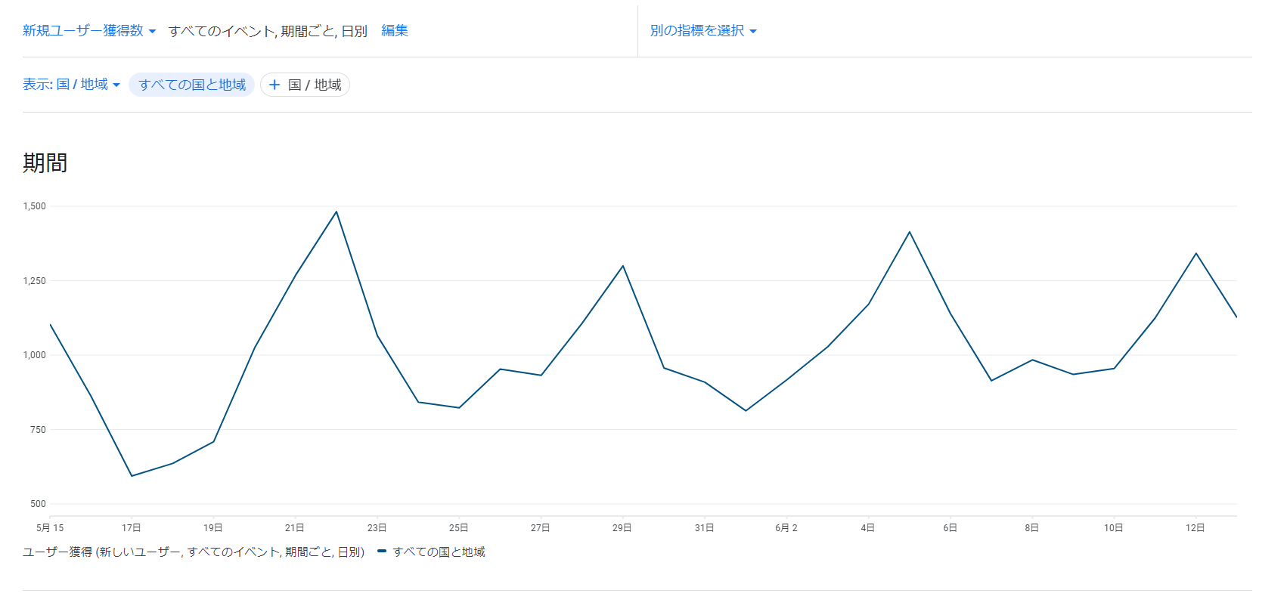Click the plus icon in the 国 / 地域 chip
Image resolution: width=1287 pixels, height=612 pixels.
274,85
